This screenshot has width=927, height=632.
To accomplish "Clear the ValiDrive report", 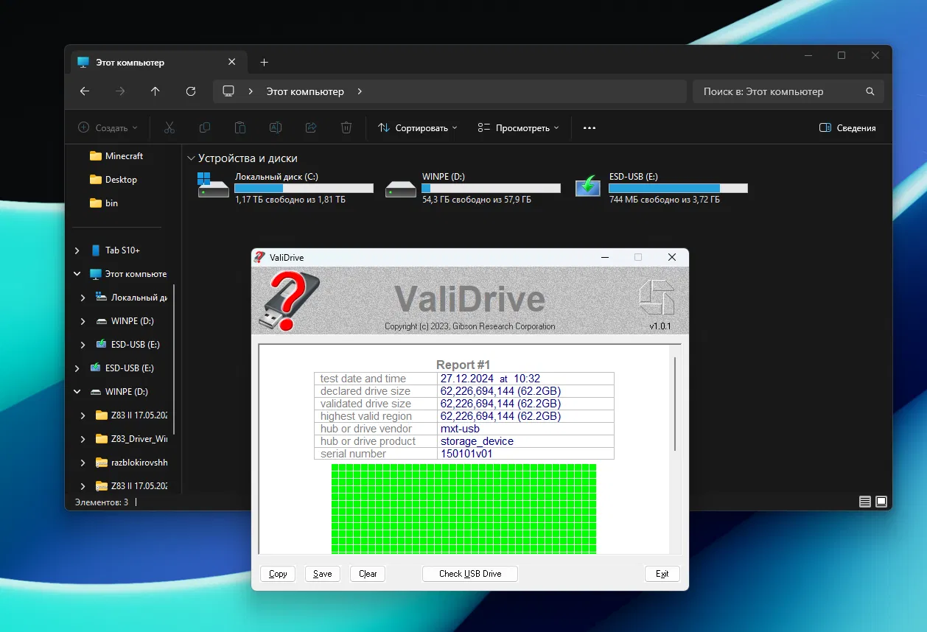I will [x=368, y=574].
